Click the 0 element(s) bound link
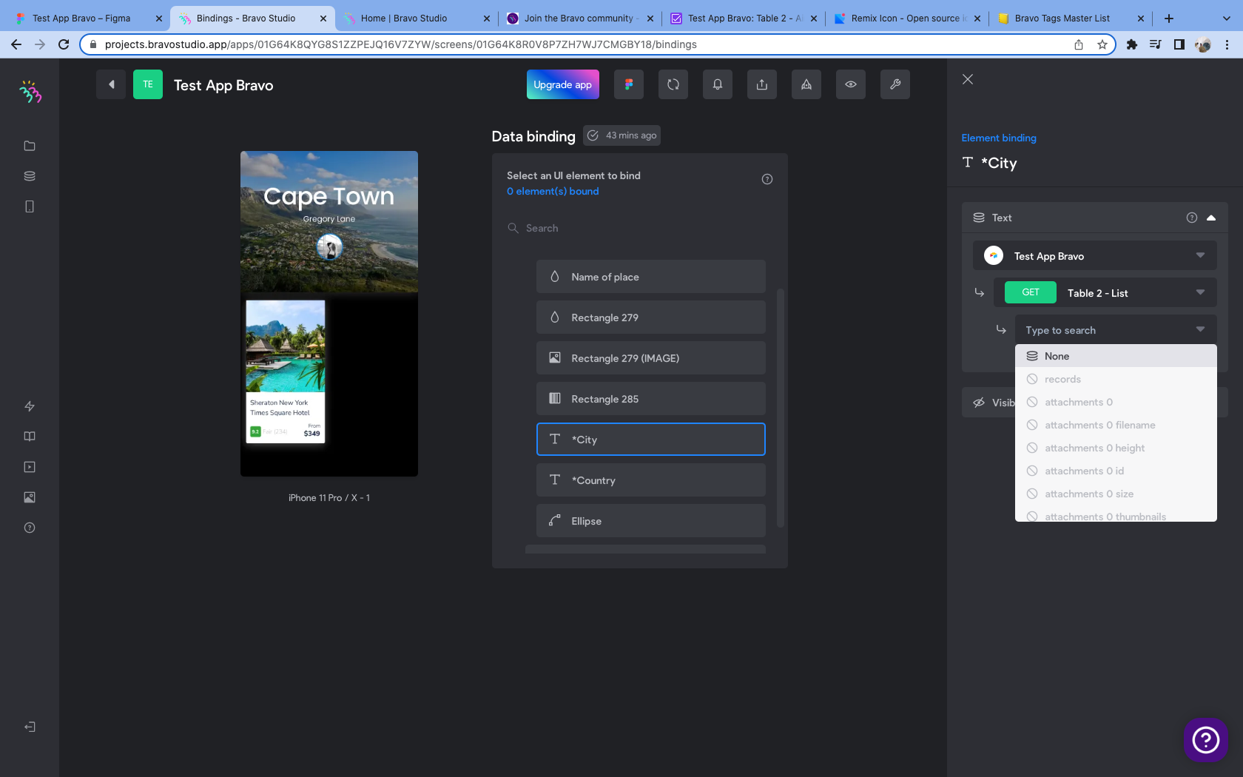 (x=553, y=191)
